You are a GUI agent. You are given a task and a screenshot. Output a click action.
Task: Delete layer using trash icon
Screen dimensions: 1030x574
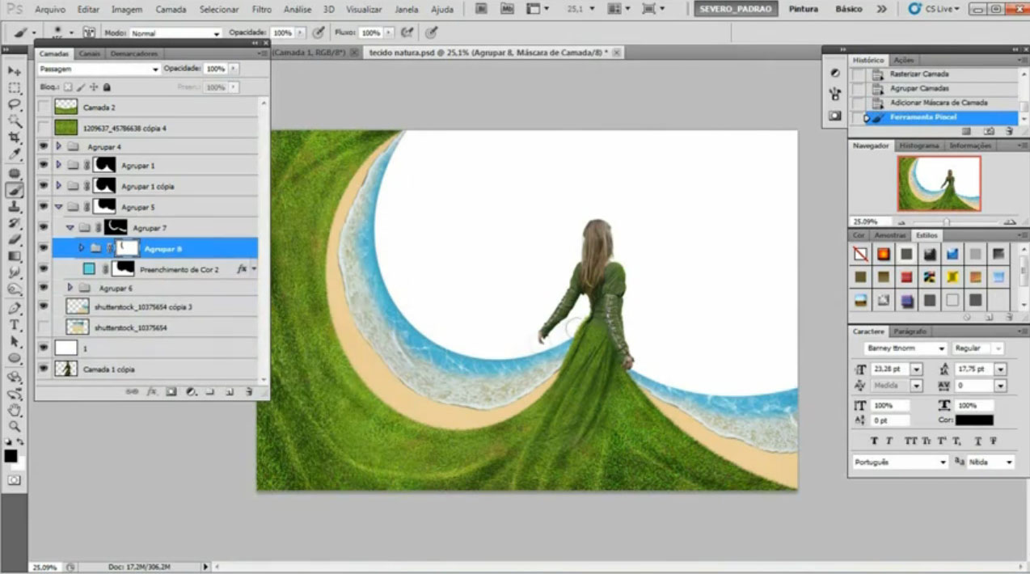click(x=248, y=391)
